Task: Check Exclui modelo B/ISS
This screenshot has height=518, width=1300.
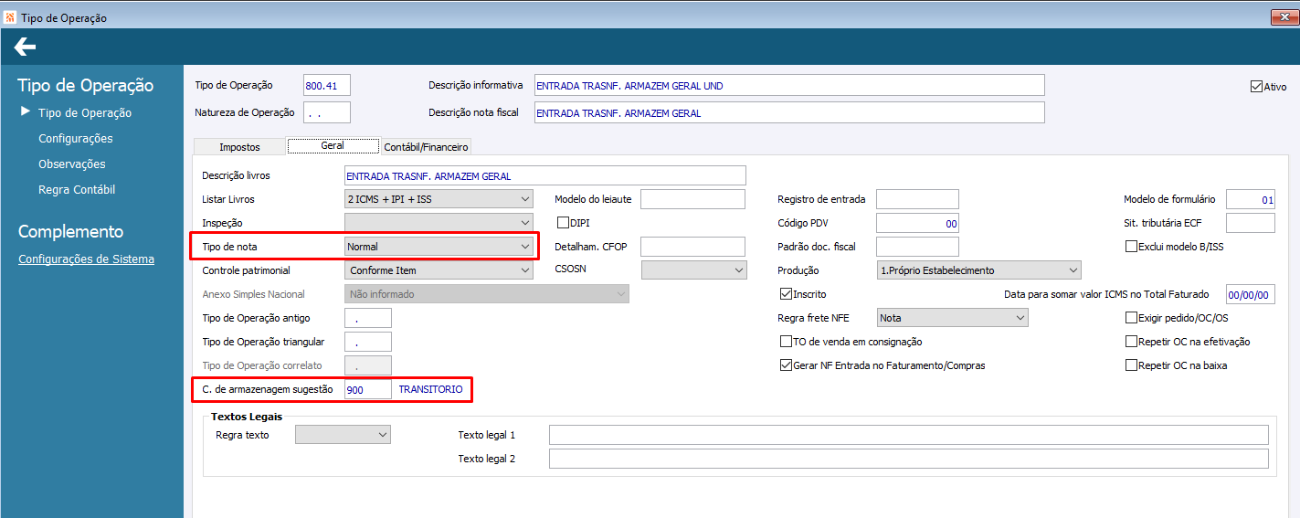Action: coord(1131,246)
